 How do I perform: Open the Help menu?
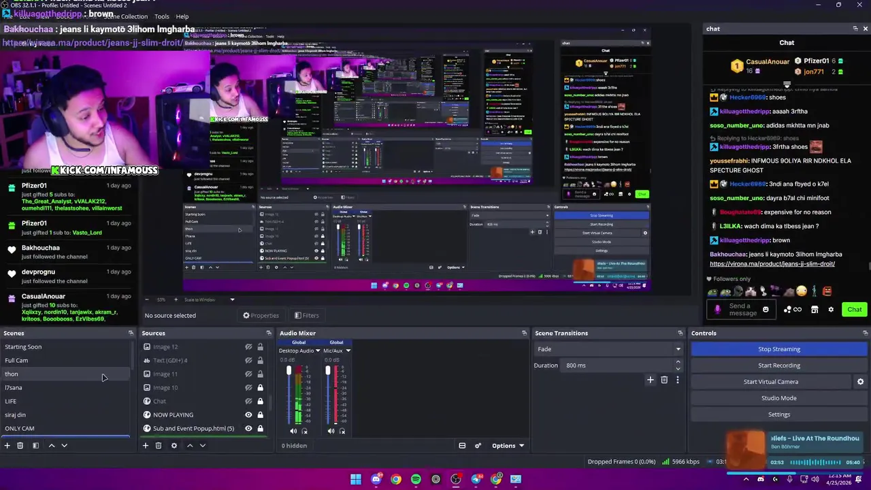(x=182, y=16)
